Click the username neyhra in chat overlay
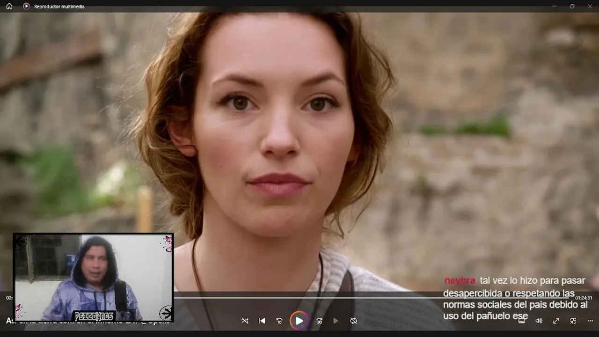The height and width of the screenshot is (337, 599). coord(460,281)
